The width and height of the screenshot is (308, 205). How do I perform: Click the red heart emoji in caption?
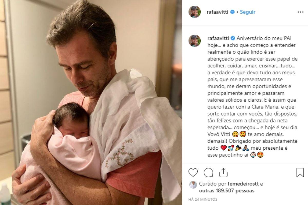[x=224, y=148]
